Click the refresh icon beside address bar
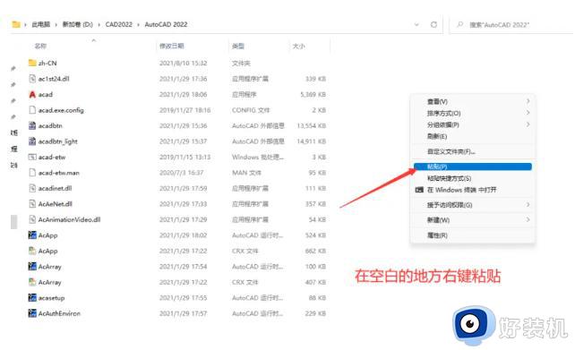Viewport: 575px width, 350px height. pos(433,24)
